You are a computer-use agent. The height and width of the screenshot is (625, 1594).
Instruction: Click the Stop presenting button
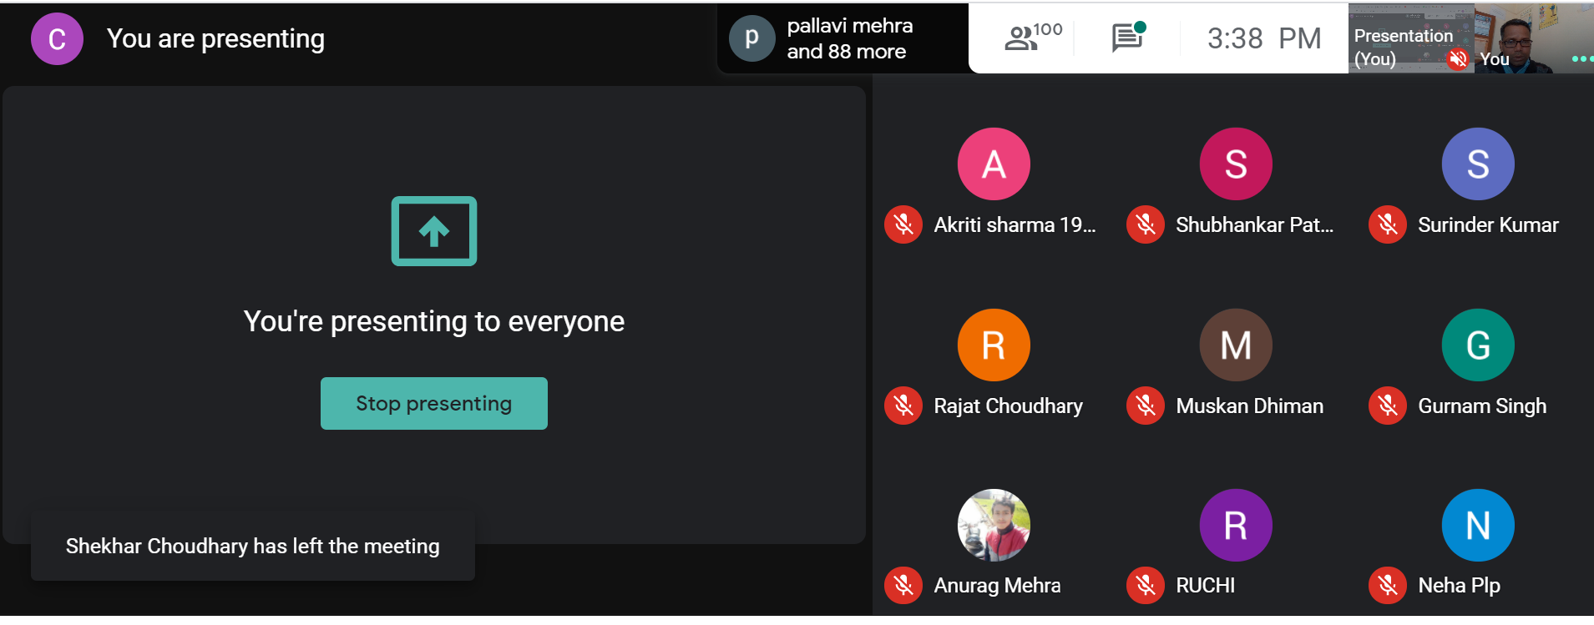(434, 403)
